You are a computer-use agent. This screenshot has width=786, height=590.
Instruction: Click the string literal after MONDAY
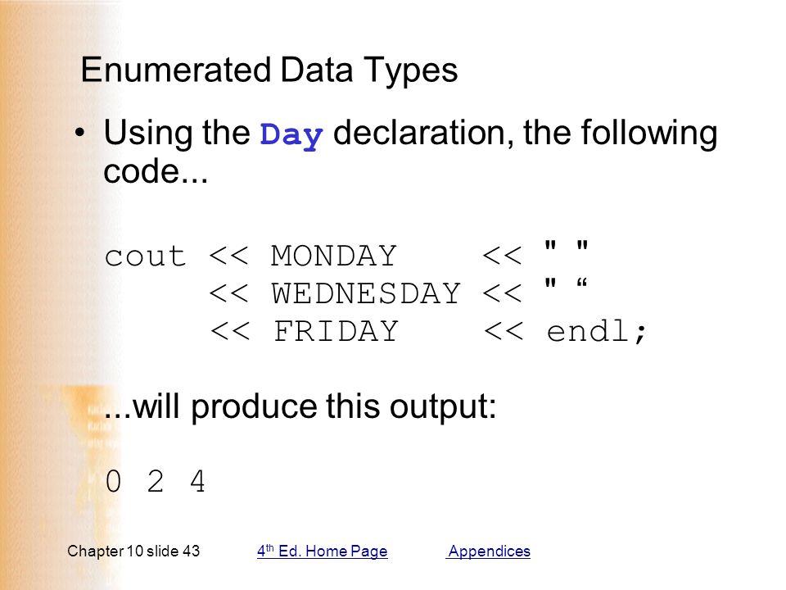click(567, 247)
